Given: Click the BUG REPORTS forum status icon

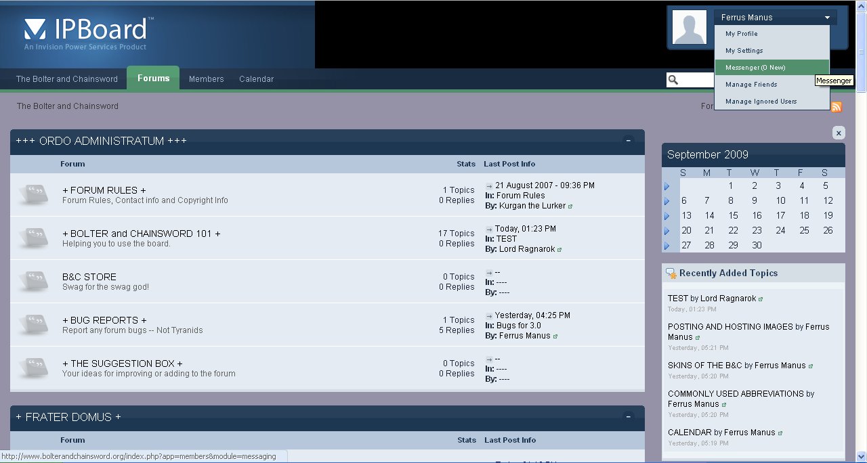Looking at the screenshot, I should [33, 324].
